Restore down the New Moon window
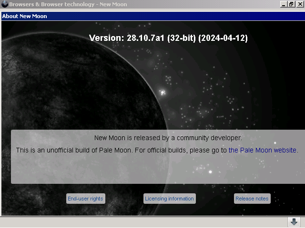305x228 pixels. tap(291, 4)
